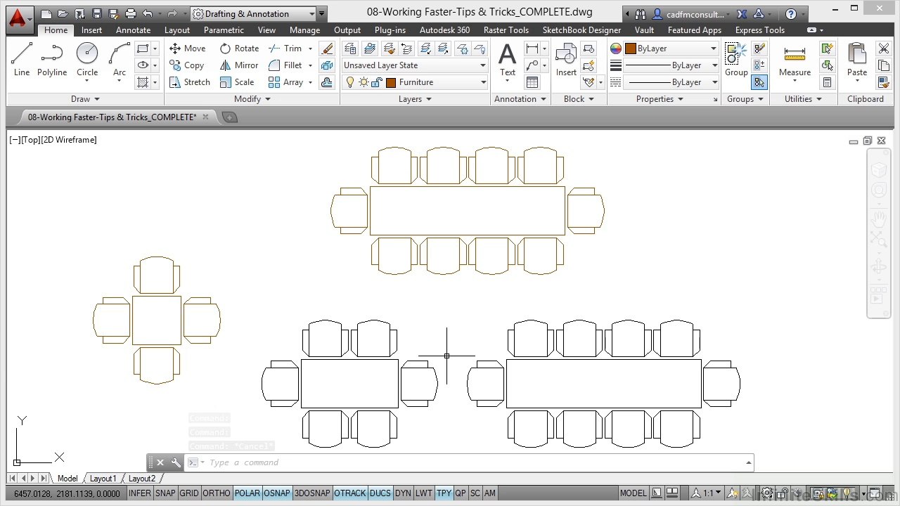The width and height of the screenshot is (900, 506).
Task: Toggle OSNAP in status bar
Action: (277, 493)
